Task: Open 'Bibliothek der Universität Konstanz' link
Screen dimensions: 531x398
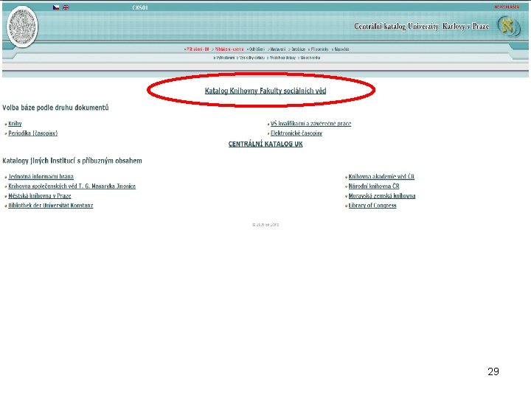Action: click(x=50, y=205)
